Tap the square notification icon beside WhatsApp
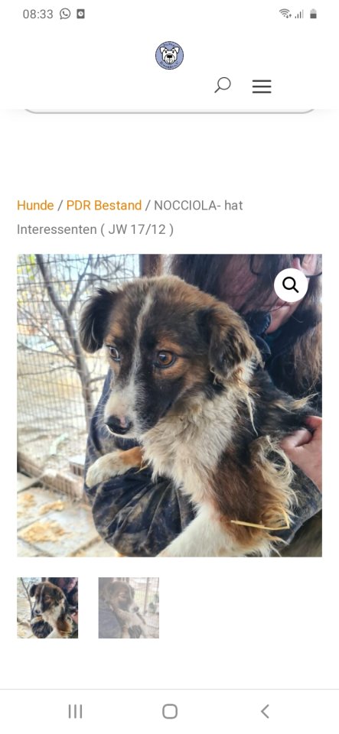Image resolution: width=339 pixels, height=734 pixels. click(x=80, y=14)
